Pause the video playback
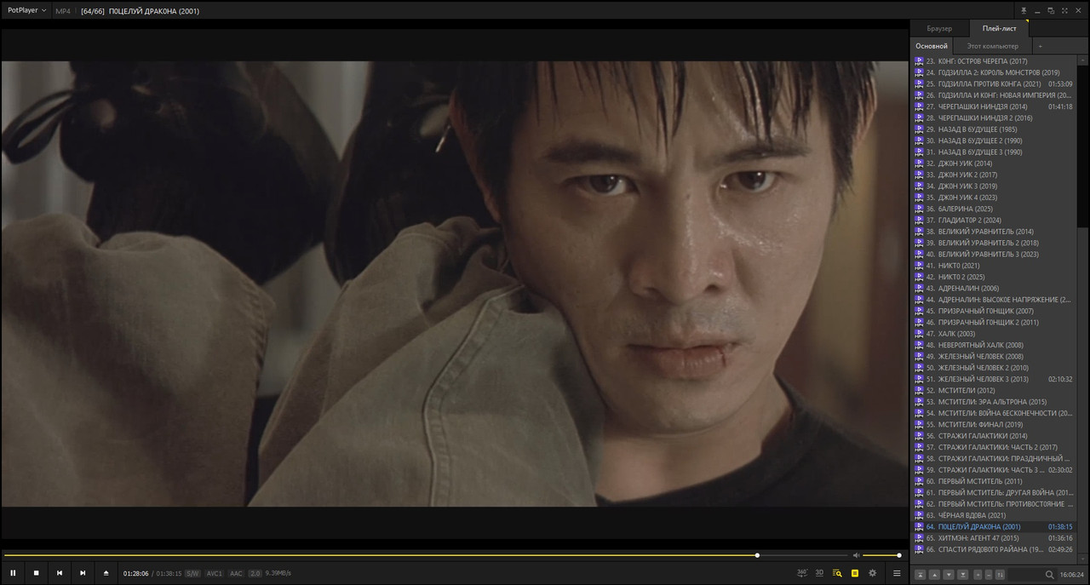 point(13,573)
